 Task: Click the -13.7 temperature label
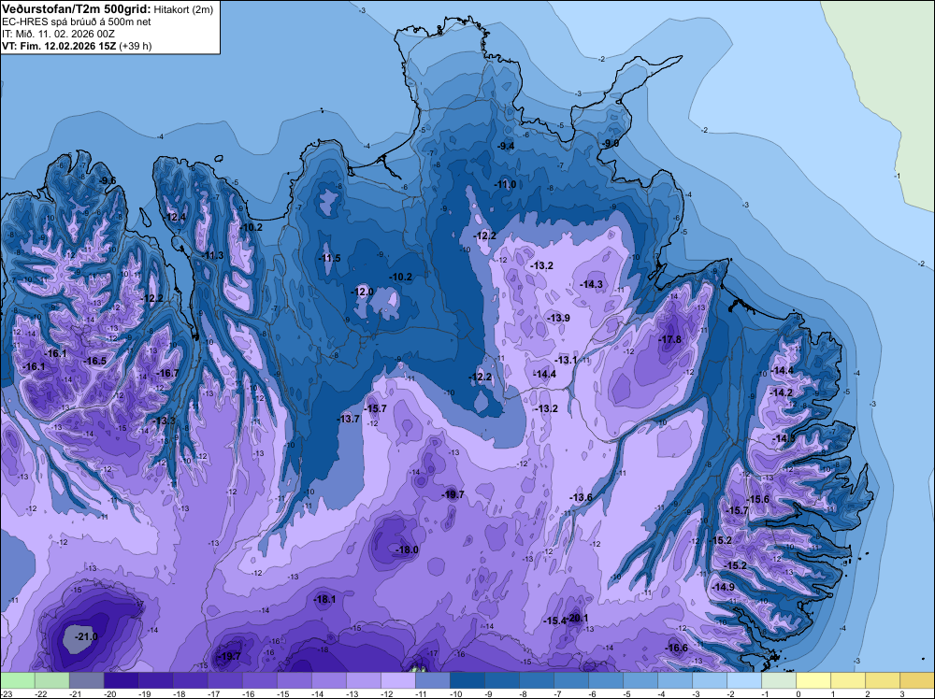[x=349, y=420]
